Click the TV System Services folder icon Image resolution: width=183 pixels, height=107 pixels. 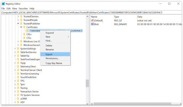coord(18,95)
